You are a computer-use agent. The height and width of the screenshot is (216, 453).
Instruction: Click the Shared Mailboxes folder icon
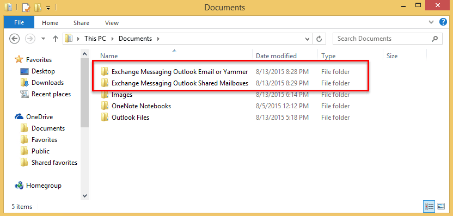105,83
